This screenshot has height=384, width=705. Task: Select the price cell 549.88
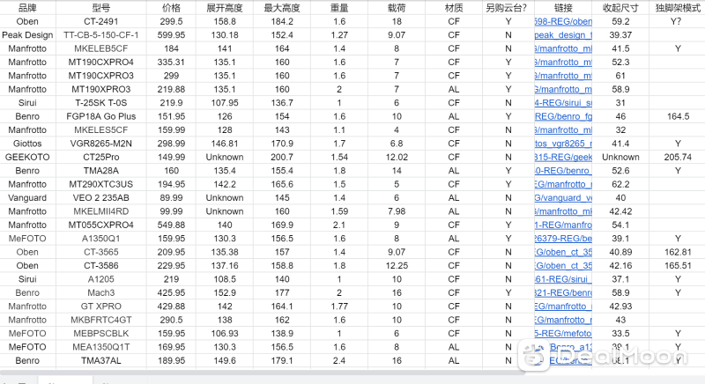(171, 225)
